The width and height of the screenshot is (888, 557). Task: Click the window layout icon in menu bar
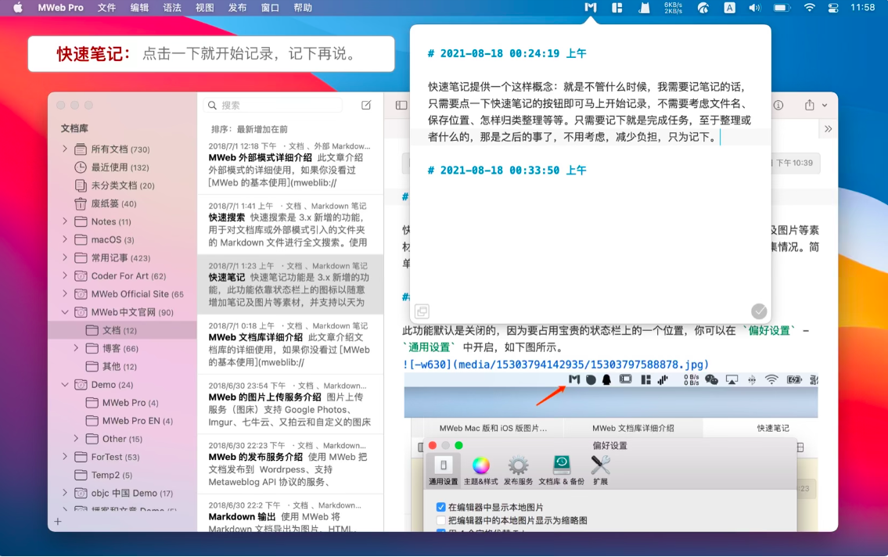tap(617, 7)
